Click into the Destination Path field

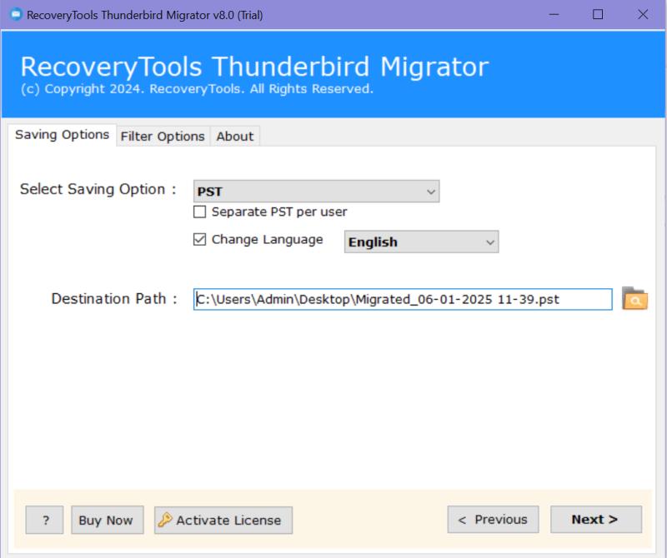coord(403,299)
